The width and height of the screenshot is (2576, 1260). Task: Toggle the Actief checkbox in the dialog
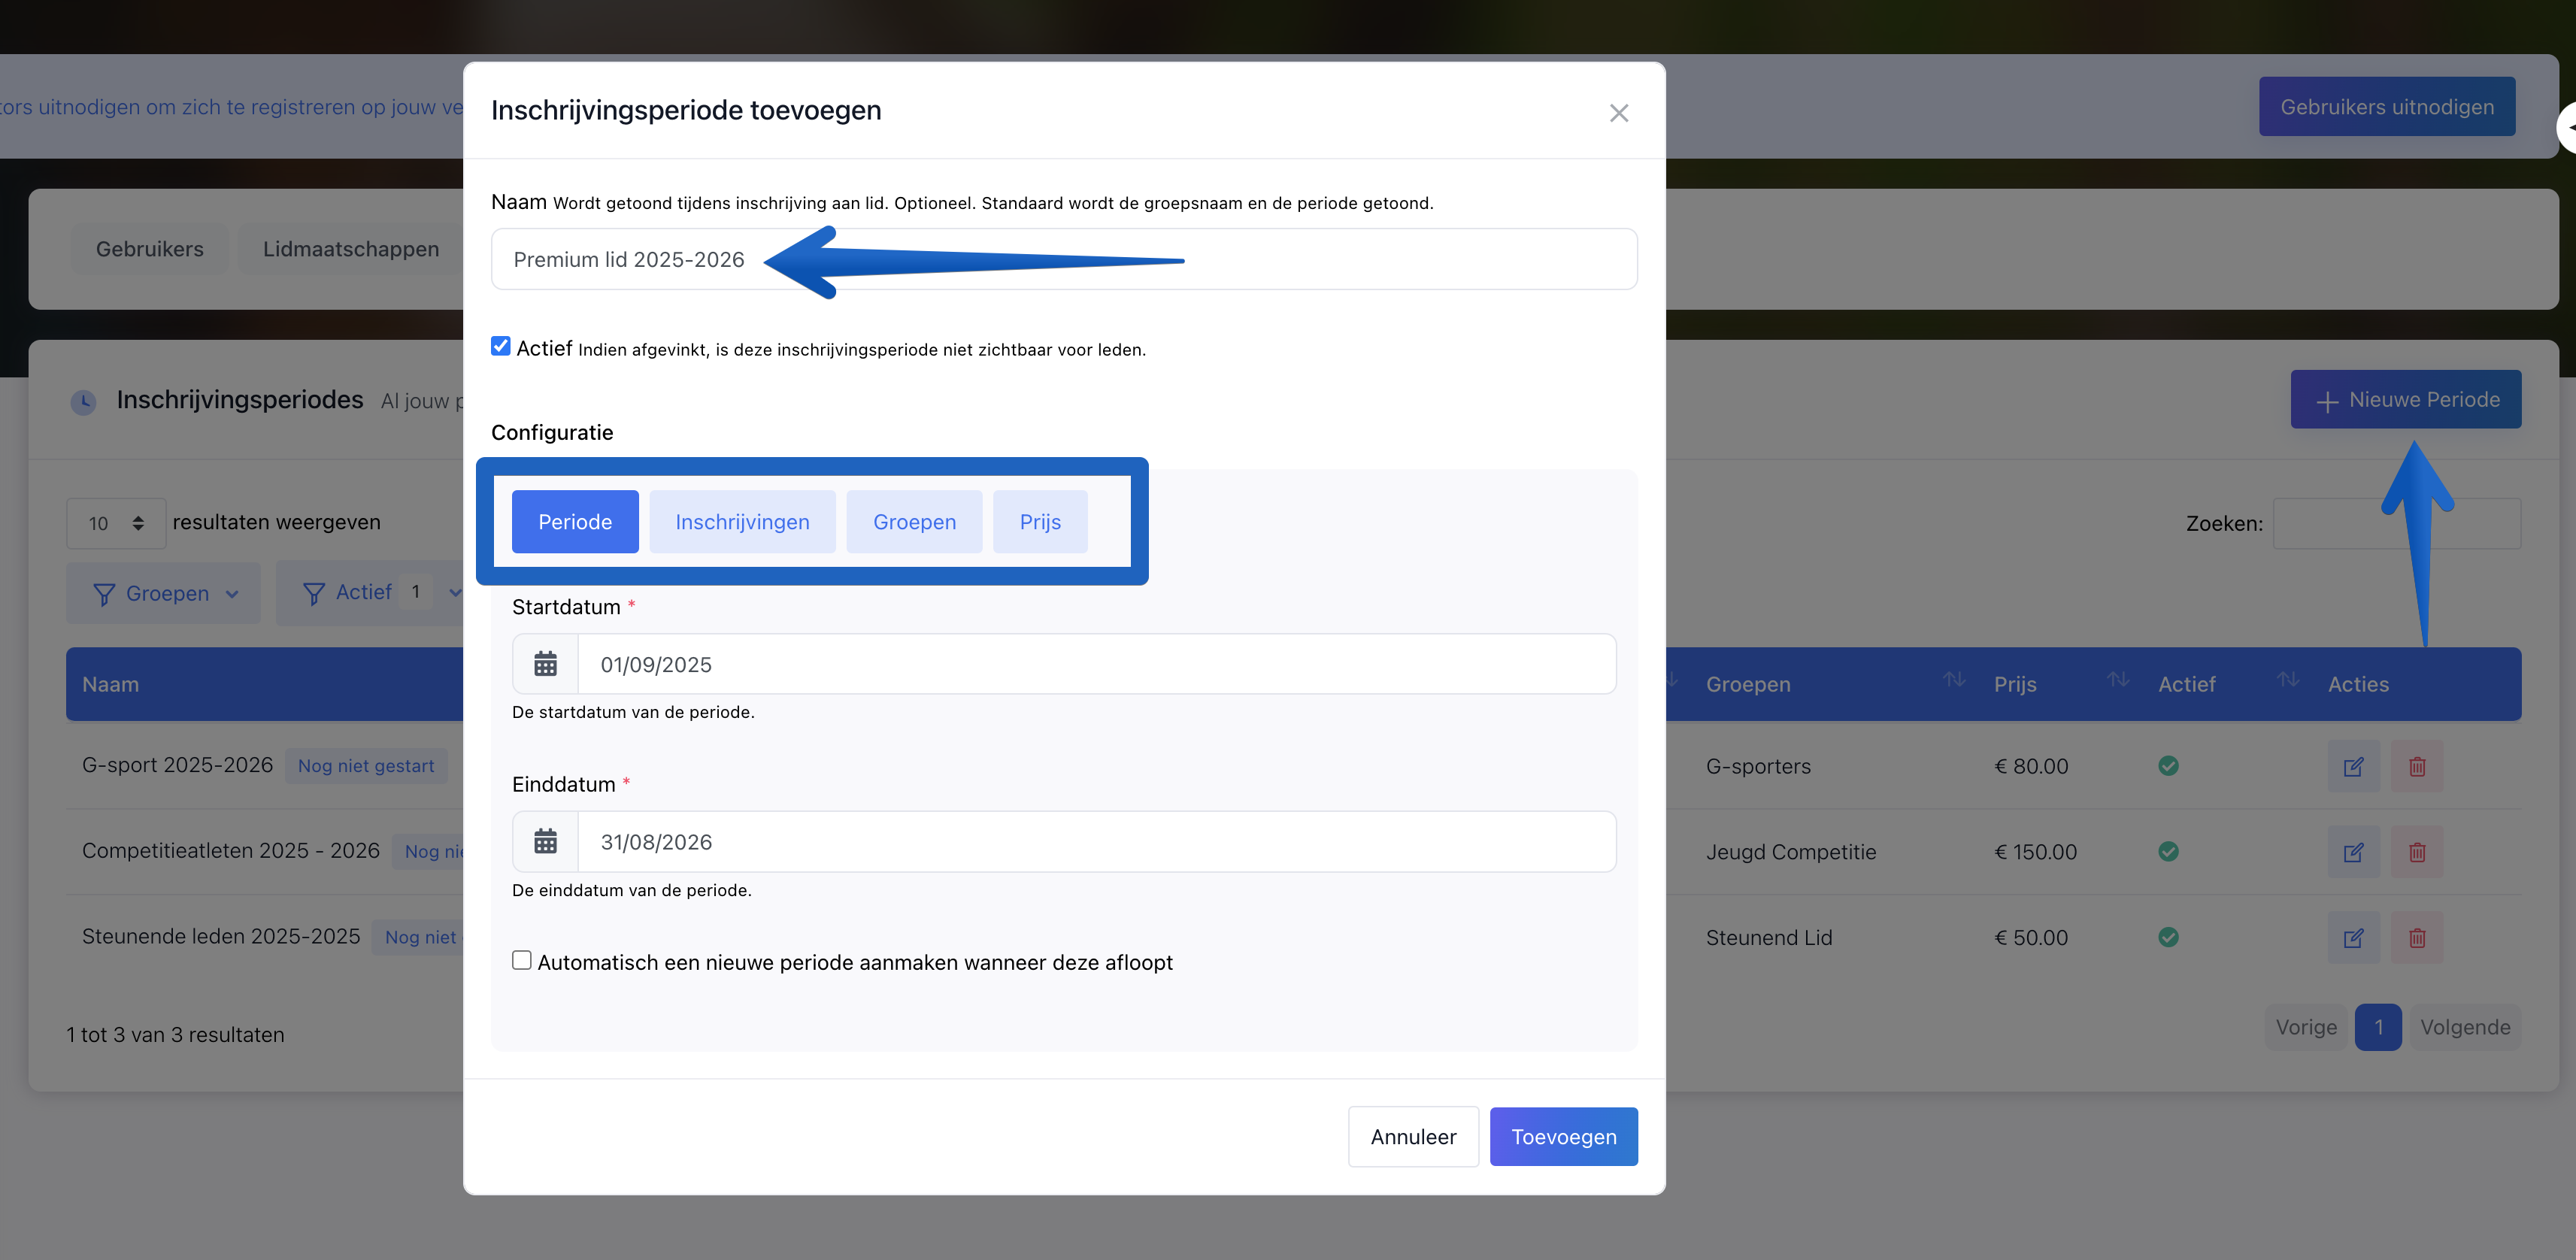coord(501,346)
